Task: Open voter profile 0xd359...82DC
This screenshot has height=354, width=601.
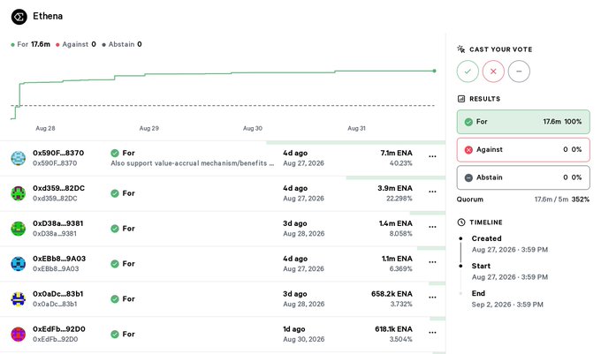Action: 58,188
